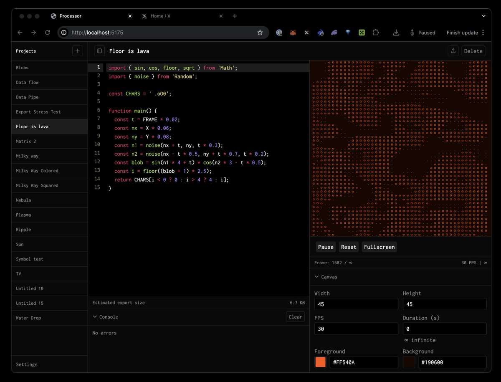Bookmark this page with star icon
The width and height of the screenshot is (501, 382).
[x=260, y=33]
